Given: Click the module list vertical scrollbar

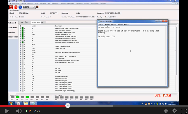Looking at the screenshot, I should 176,51.
